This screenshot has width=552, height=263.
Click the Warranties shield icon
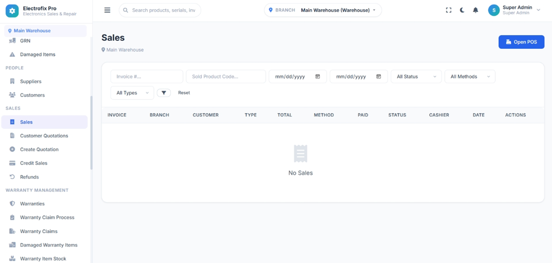(x=12, y=204)
